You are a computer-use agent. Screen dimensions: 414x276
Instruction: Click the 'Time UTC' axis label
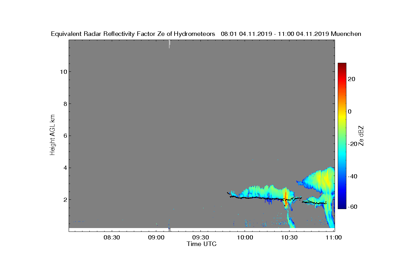pos(202,244)
